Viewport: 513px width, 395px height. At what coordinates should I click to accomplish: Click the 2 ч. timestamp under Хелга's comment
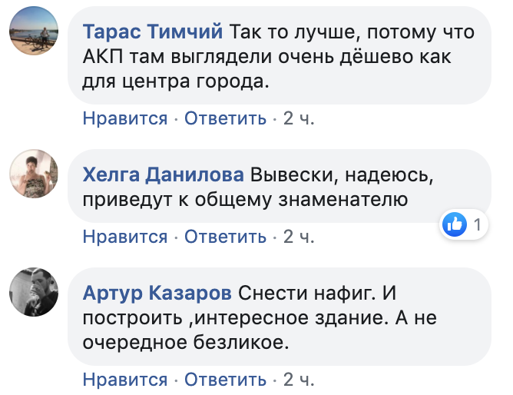coord(300,236)
